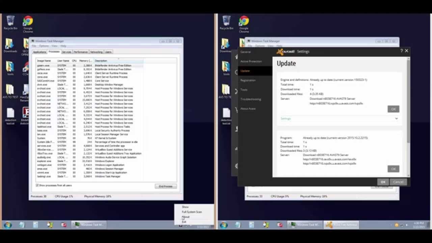Open Start menu on the Avast desktop
The height and width of the screenshot is (243, 432).
point(223,225)
